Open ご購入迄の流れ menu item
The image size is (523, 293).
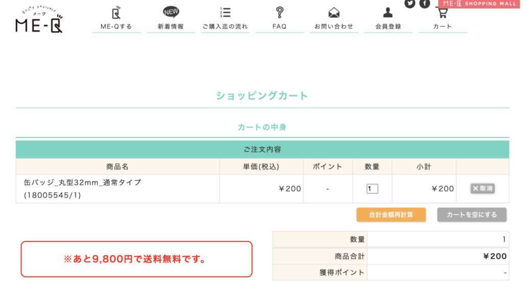(225, 27)
